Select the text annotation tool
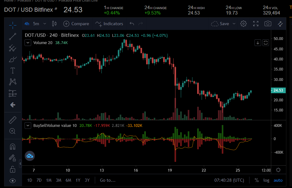 tap(13, 71)
